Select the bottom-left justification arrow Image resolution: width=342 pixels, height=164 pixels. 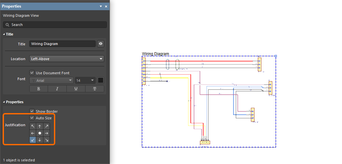coord(33,140)
